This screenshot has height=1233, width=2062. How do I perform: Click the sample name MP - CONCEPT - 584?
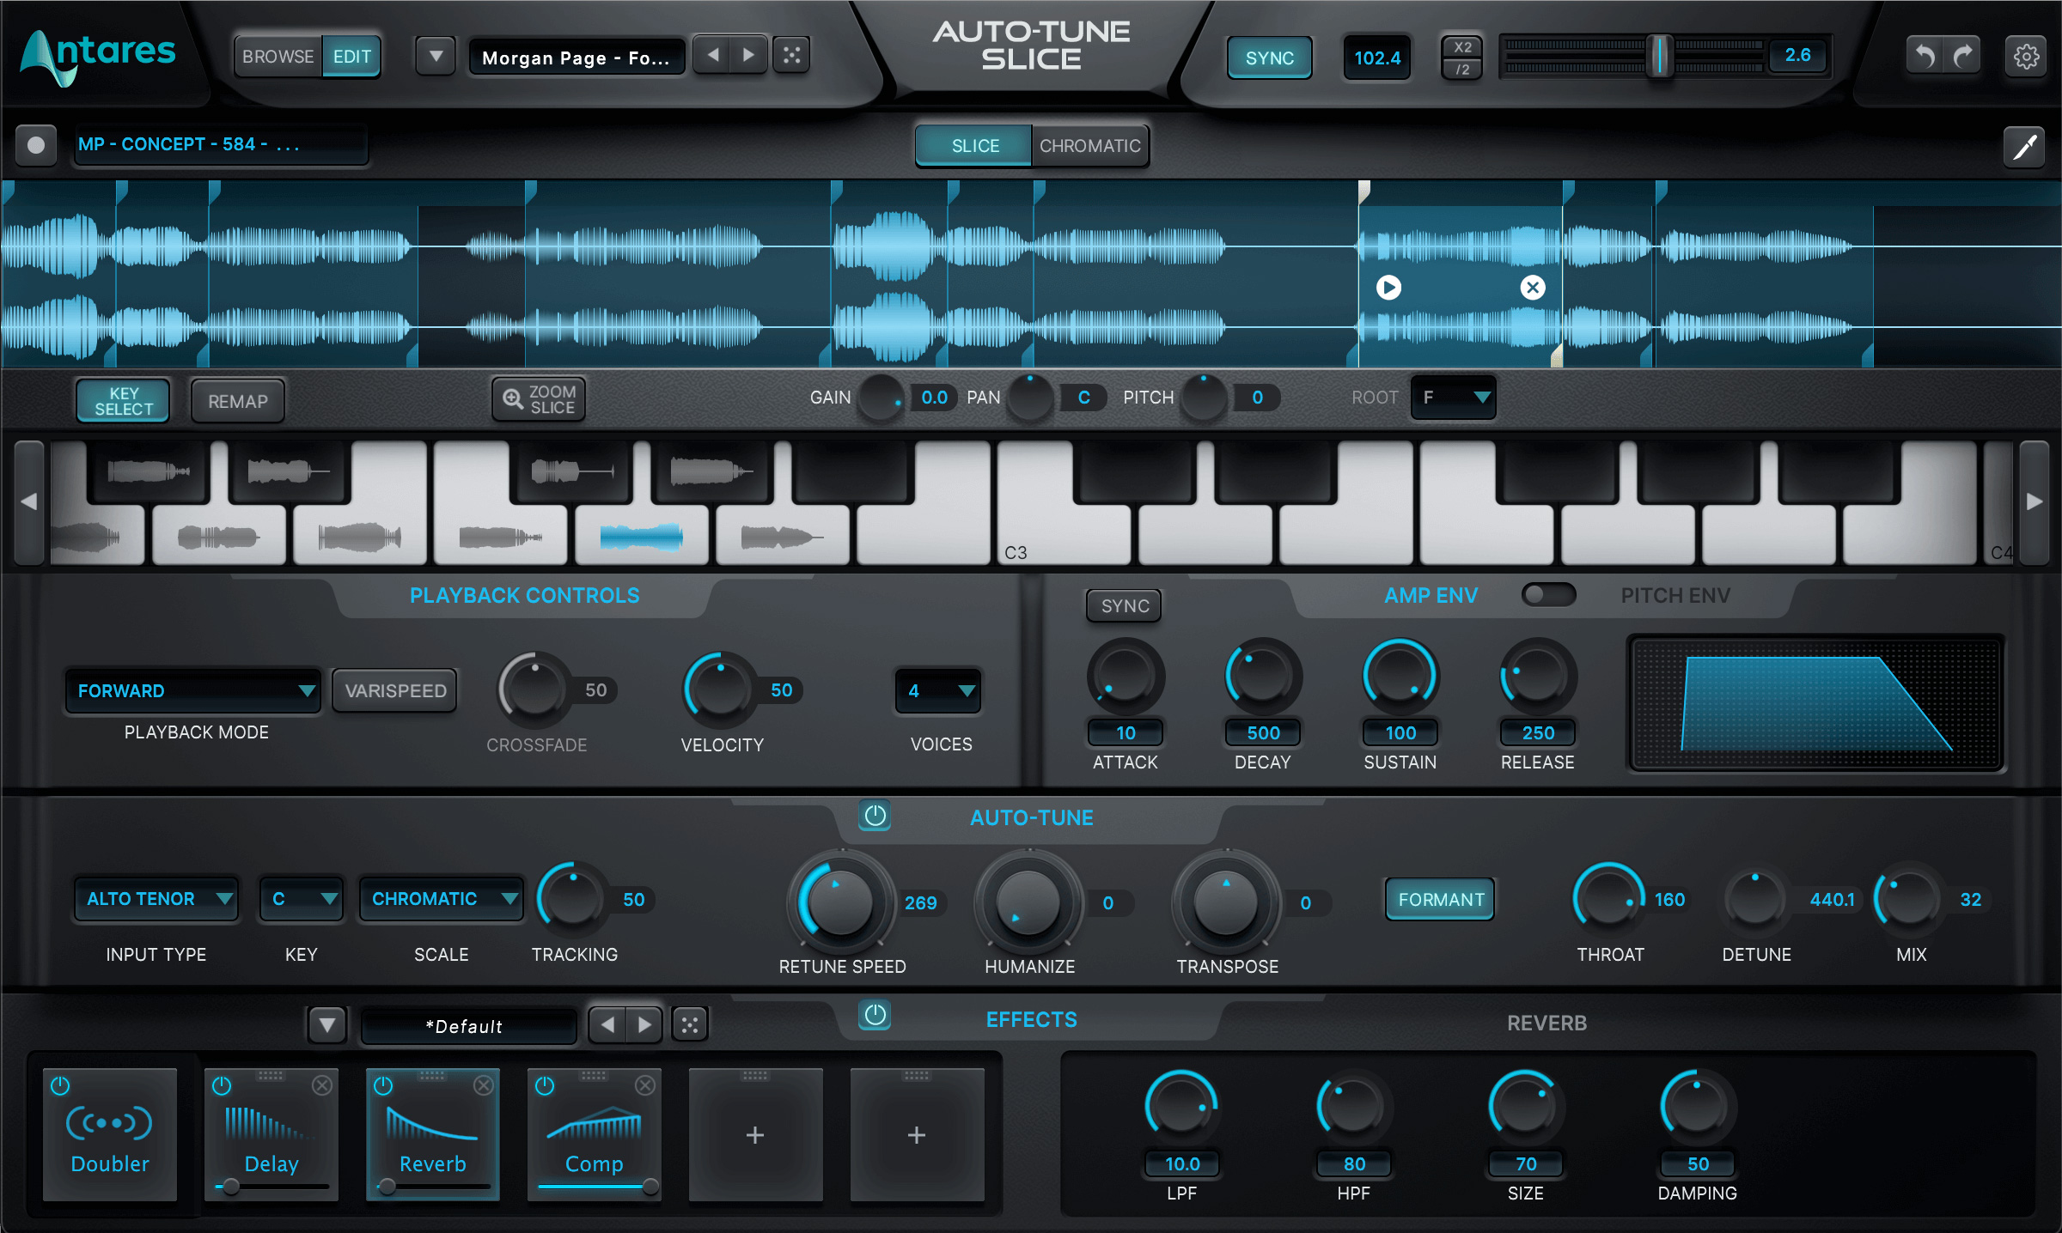click(221, 144)
